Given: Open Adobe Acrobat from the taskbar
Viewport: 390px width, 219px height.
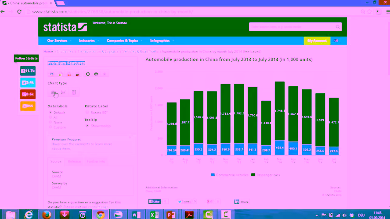Looking at the screenshot, I should click(190, 215).
